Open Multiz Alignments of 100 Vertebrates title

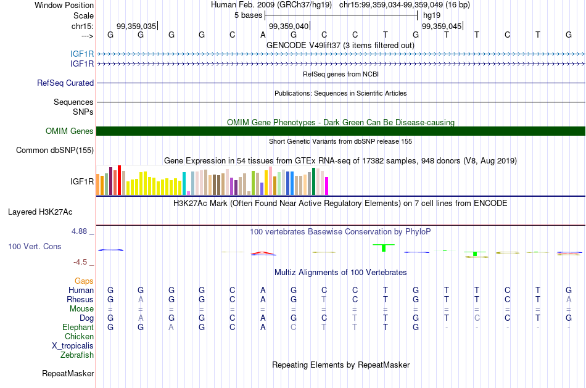click(340, 272)
